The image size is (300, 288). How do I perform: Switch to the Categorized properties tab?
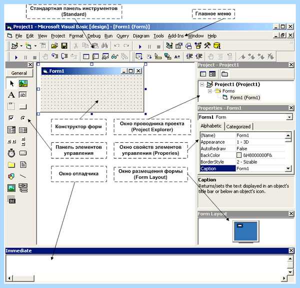[238, 127]
